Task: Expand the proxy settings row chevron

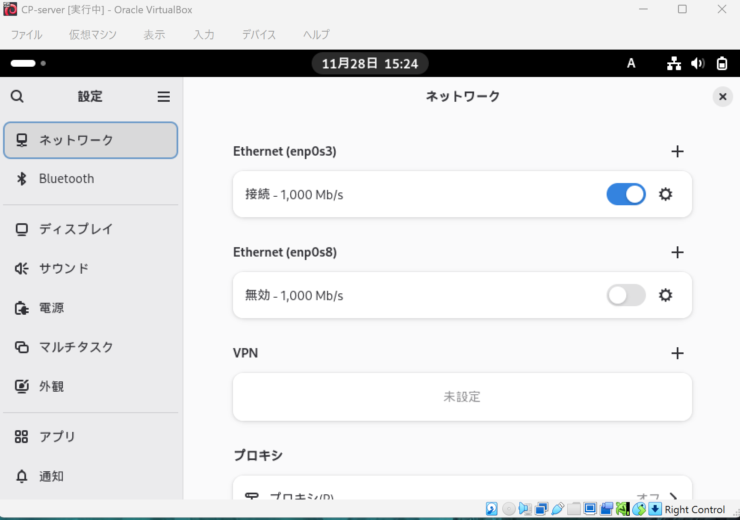Action: coord(673,496)
